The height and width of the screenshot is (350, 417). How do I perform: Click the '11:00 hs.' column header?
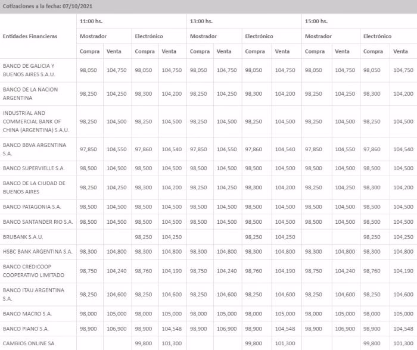coord(91,21)
